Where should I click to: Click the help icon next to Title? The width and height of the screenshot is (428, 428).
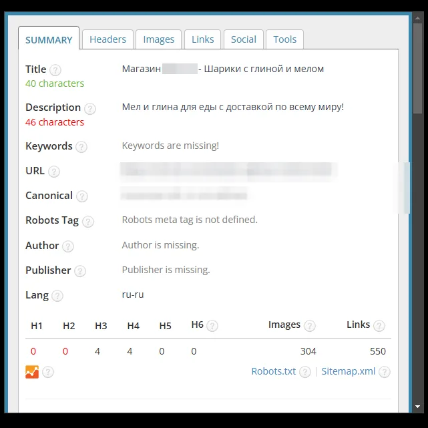(x=55, y=70)
